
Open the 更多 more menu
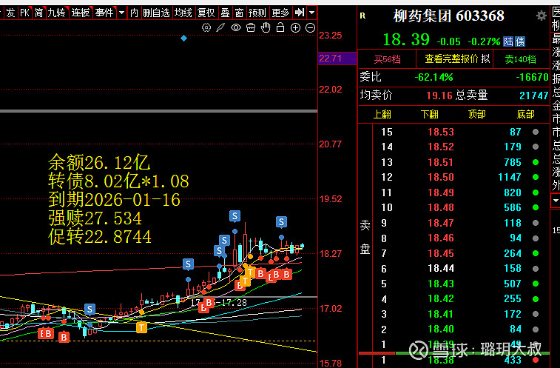pos(280,13)
